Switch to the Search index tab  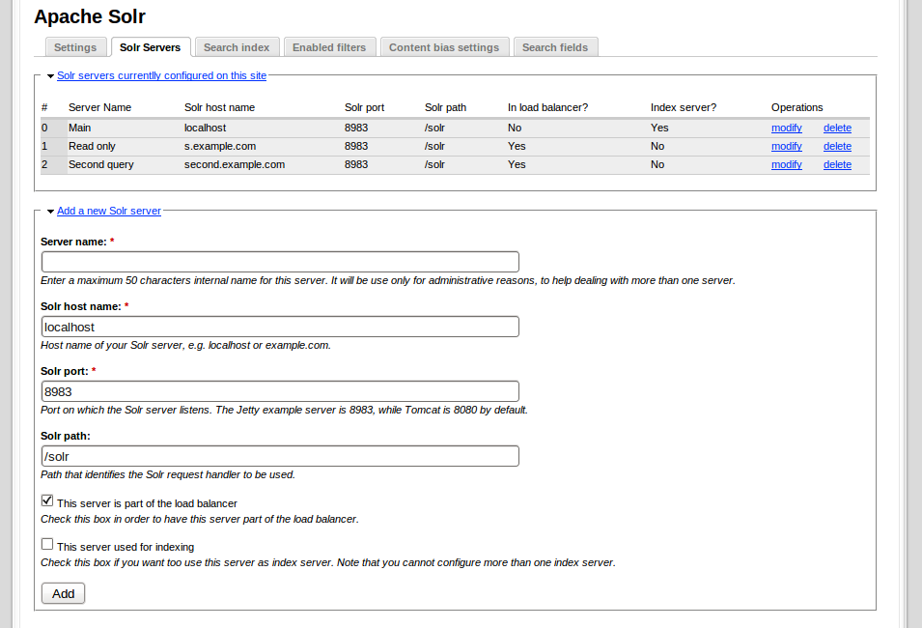coord(237,47)
